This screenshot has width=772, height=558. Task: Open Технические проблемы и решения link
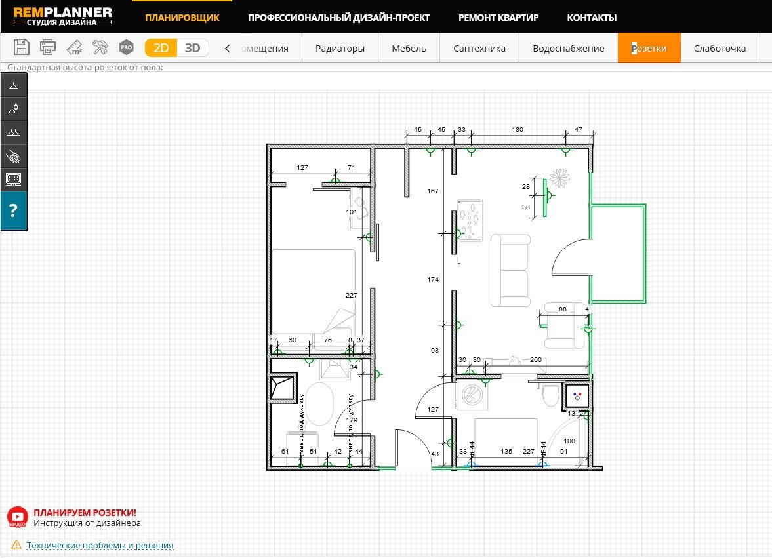pos(100,545)
